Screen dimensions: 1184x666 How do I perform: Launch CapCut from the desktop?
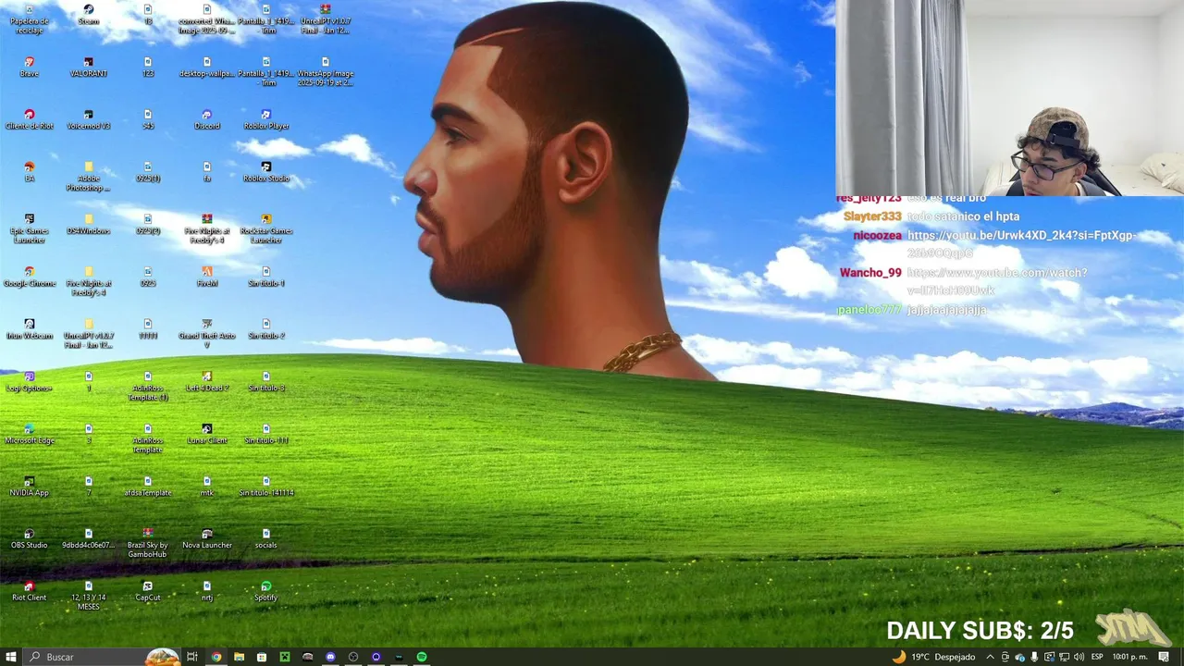pos(147,592)
